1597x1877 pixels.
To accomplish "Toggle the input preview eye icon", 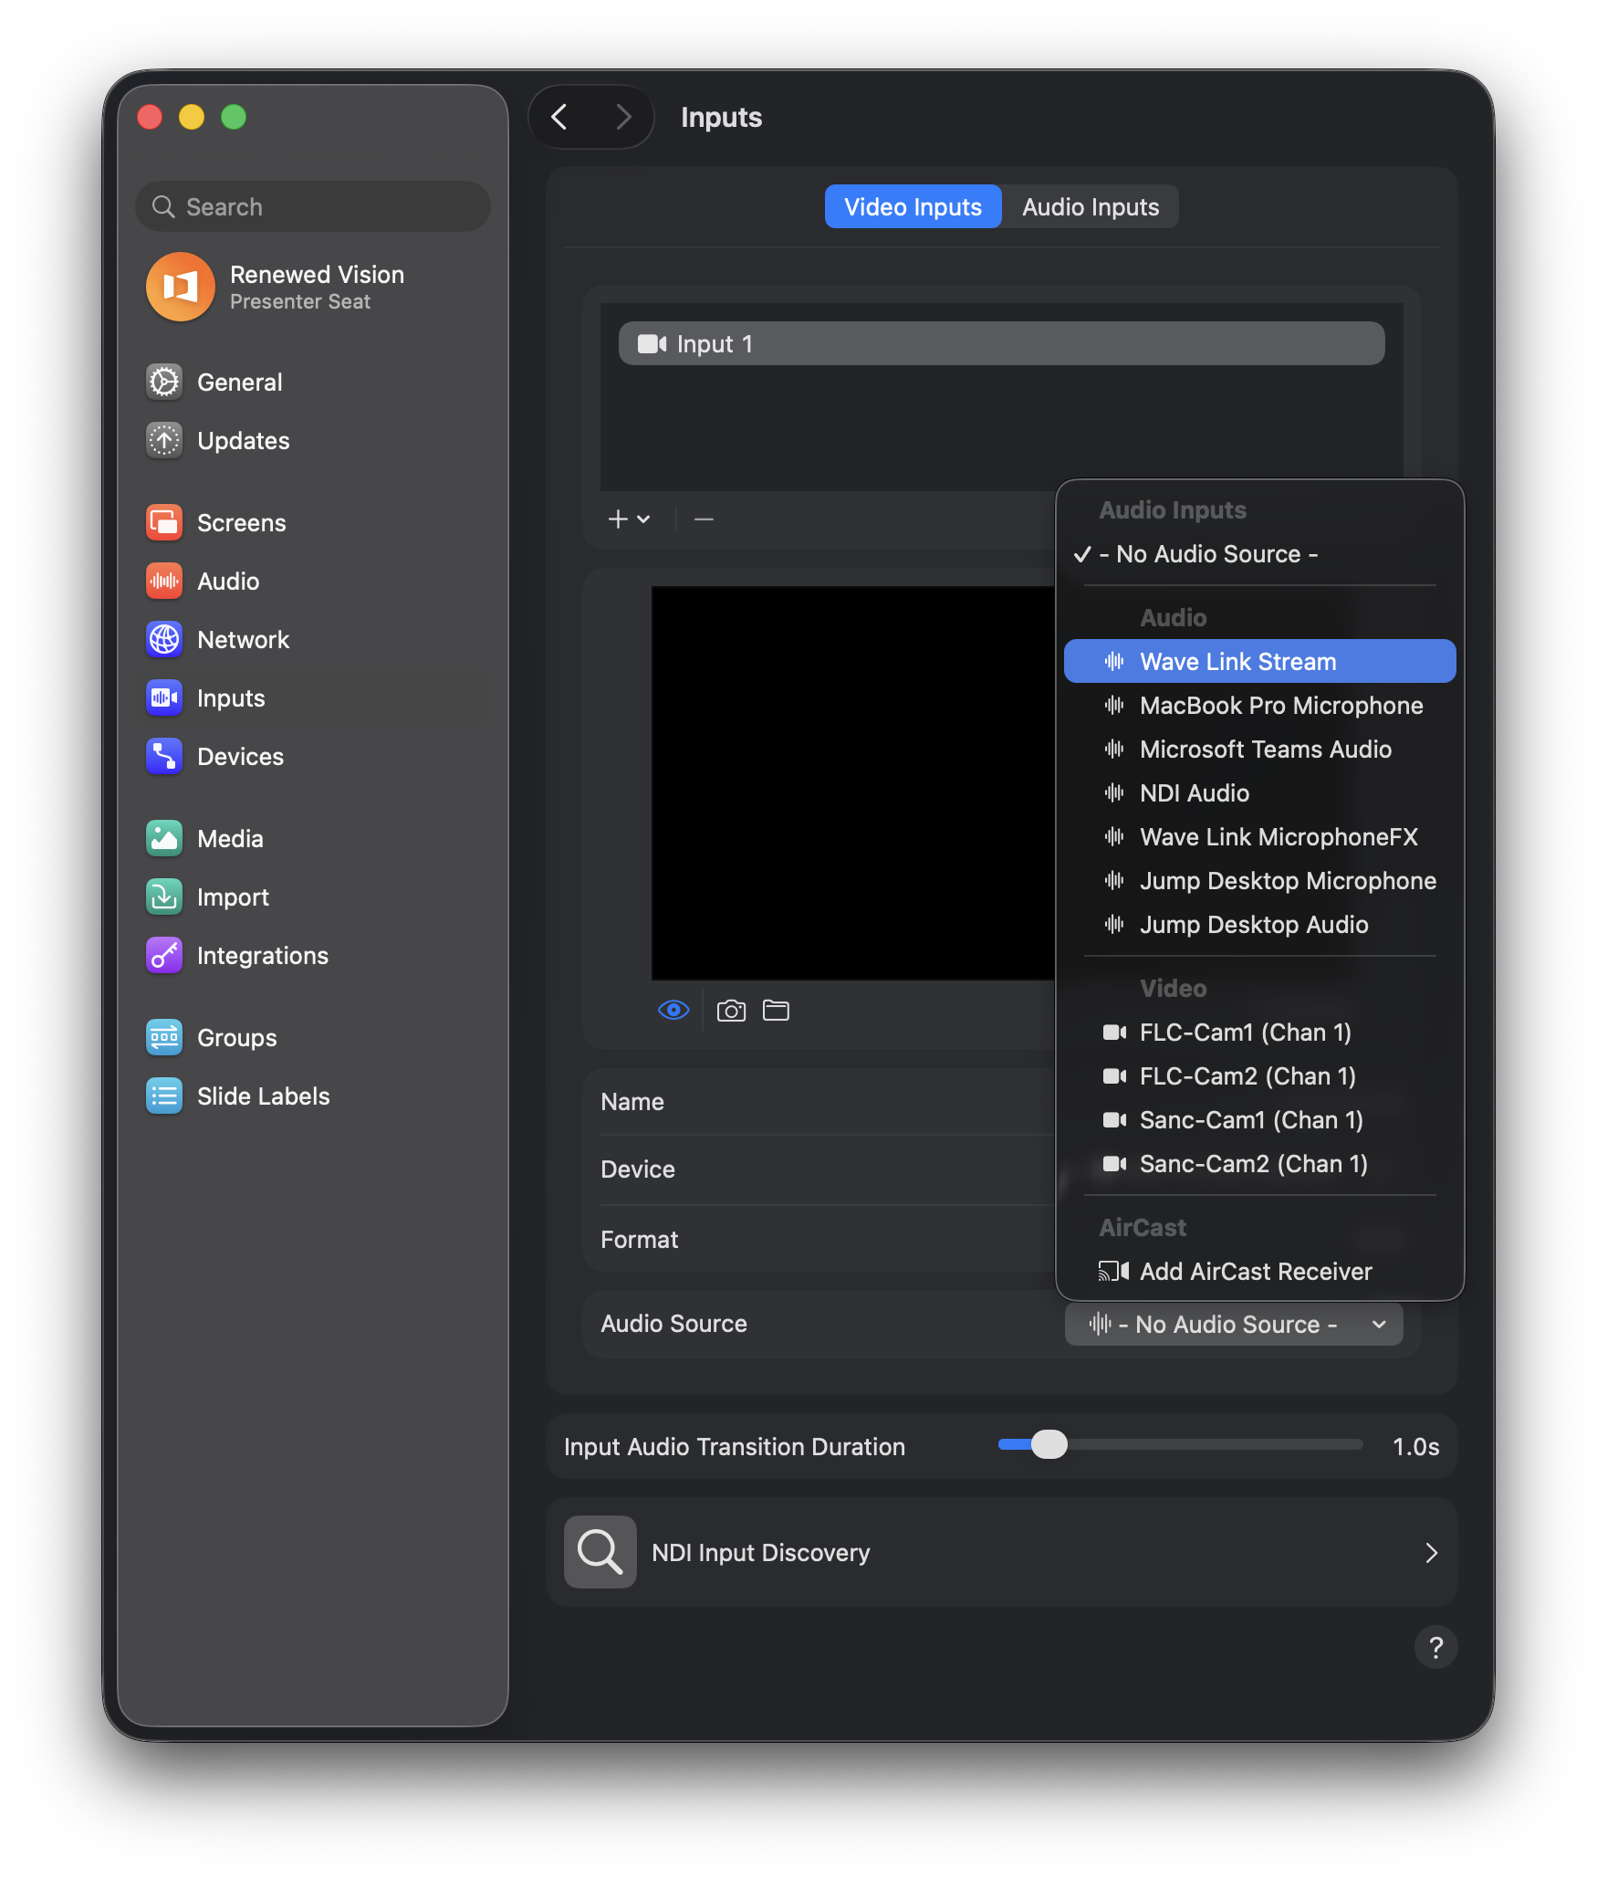I will (x=673, y=1010).
